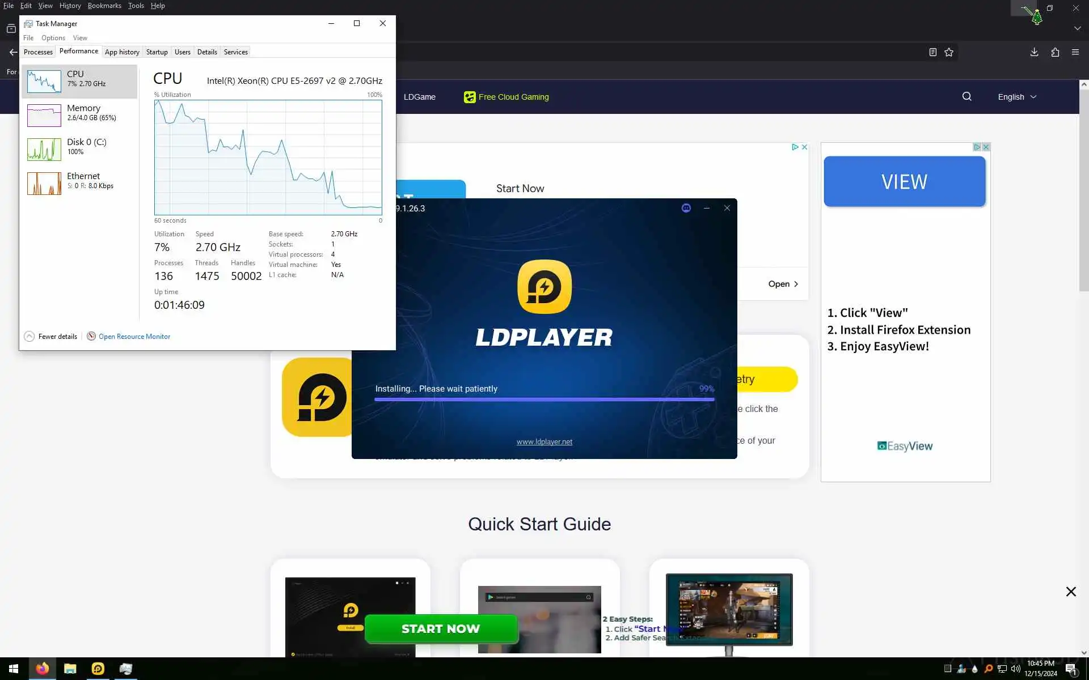Click the Firefox extensions puzzle icon
The image size is (1089, 680).
[x=1054, y=52]
